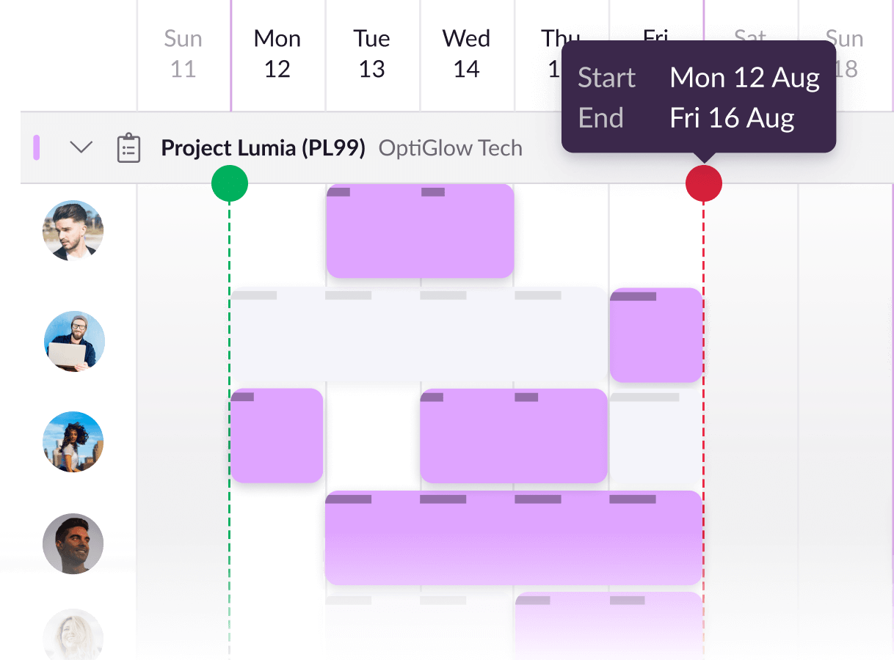The image size is (894, 660).
Task: Select the avatar of the woman in sunglasses
Action: coord(73,440)
